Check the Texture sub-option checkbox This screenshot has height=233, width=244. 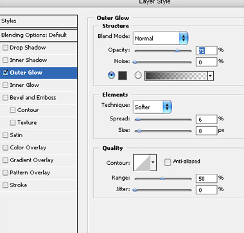pyautogui.click(x=13, y=122)
